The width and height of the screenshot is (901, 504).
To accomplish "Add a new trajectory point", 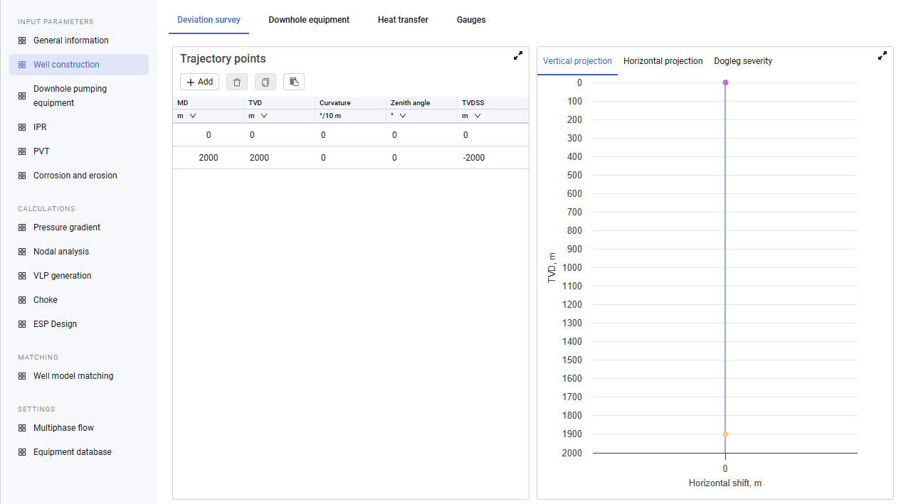I will pyautogui.click(x=200, y=82).
